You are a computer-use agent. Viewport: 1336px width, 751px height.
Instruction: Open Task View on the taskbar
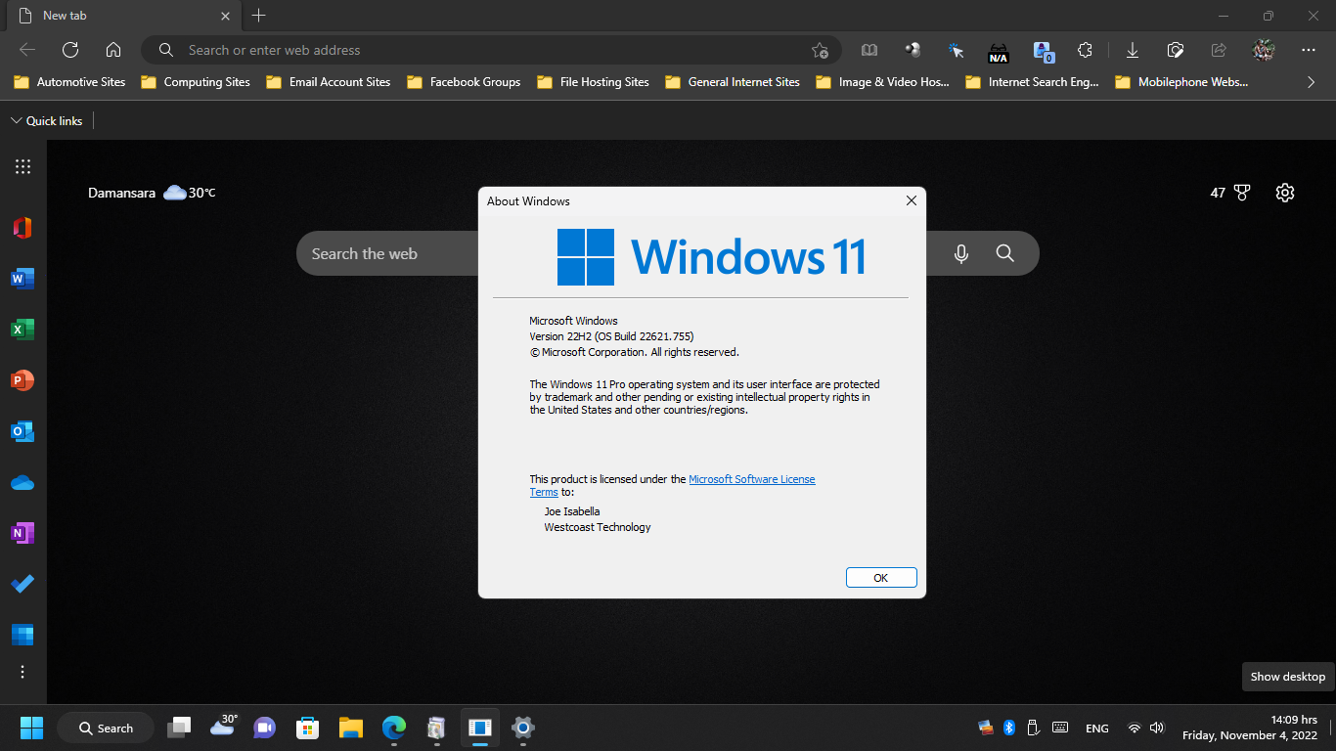tap(179, 728)
